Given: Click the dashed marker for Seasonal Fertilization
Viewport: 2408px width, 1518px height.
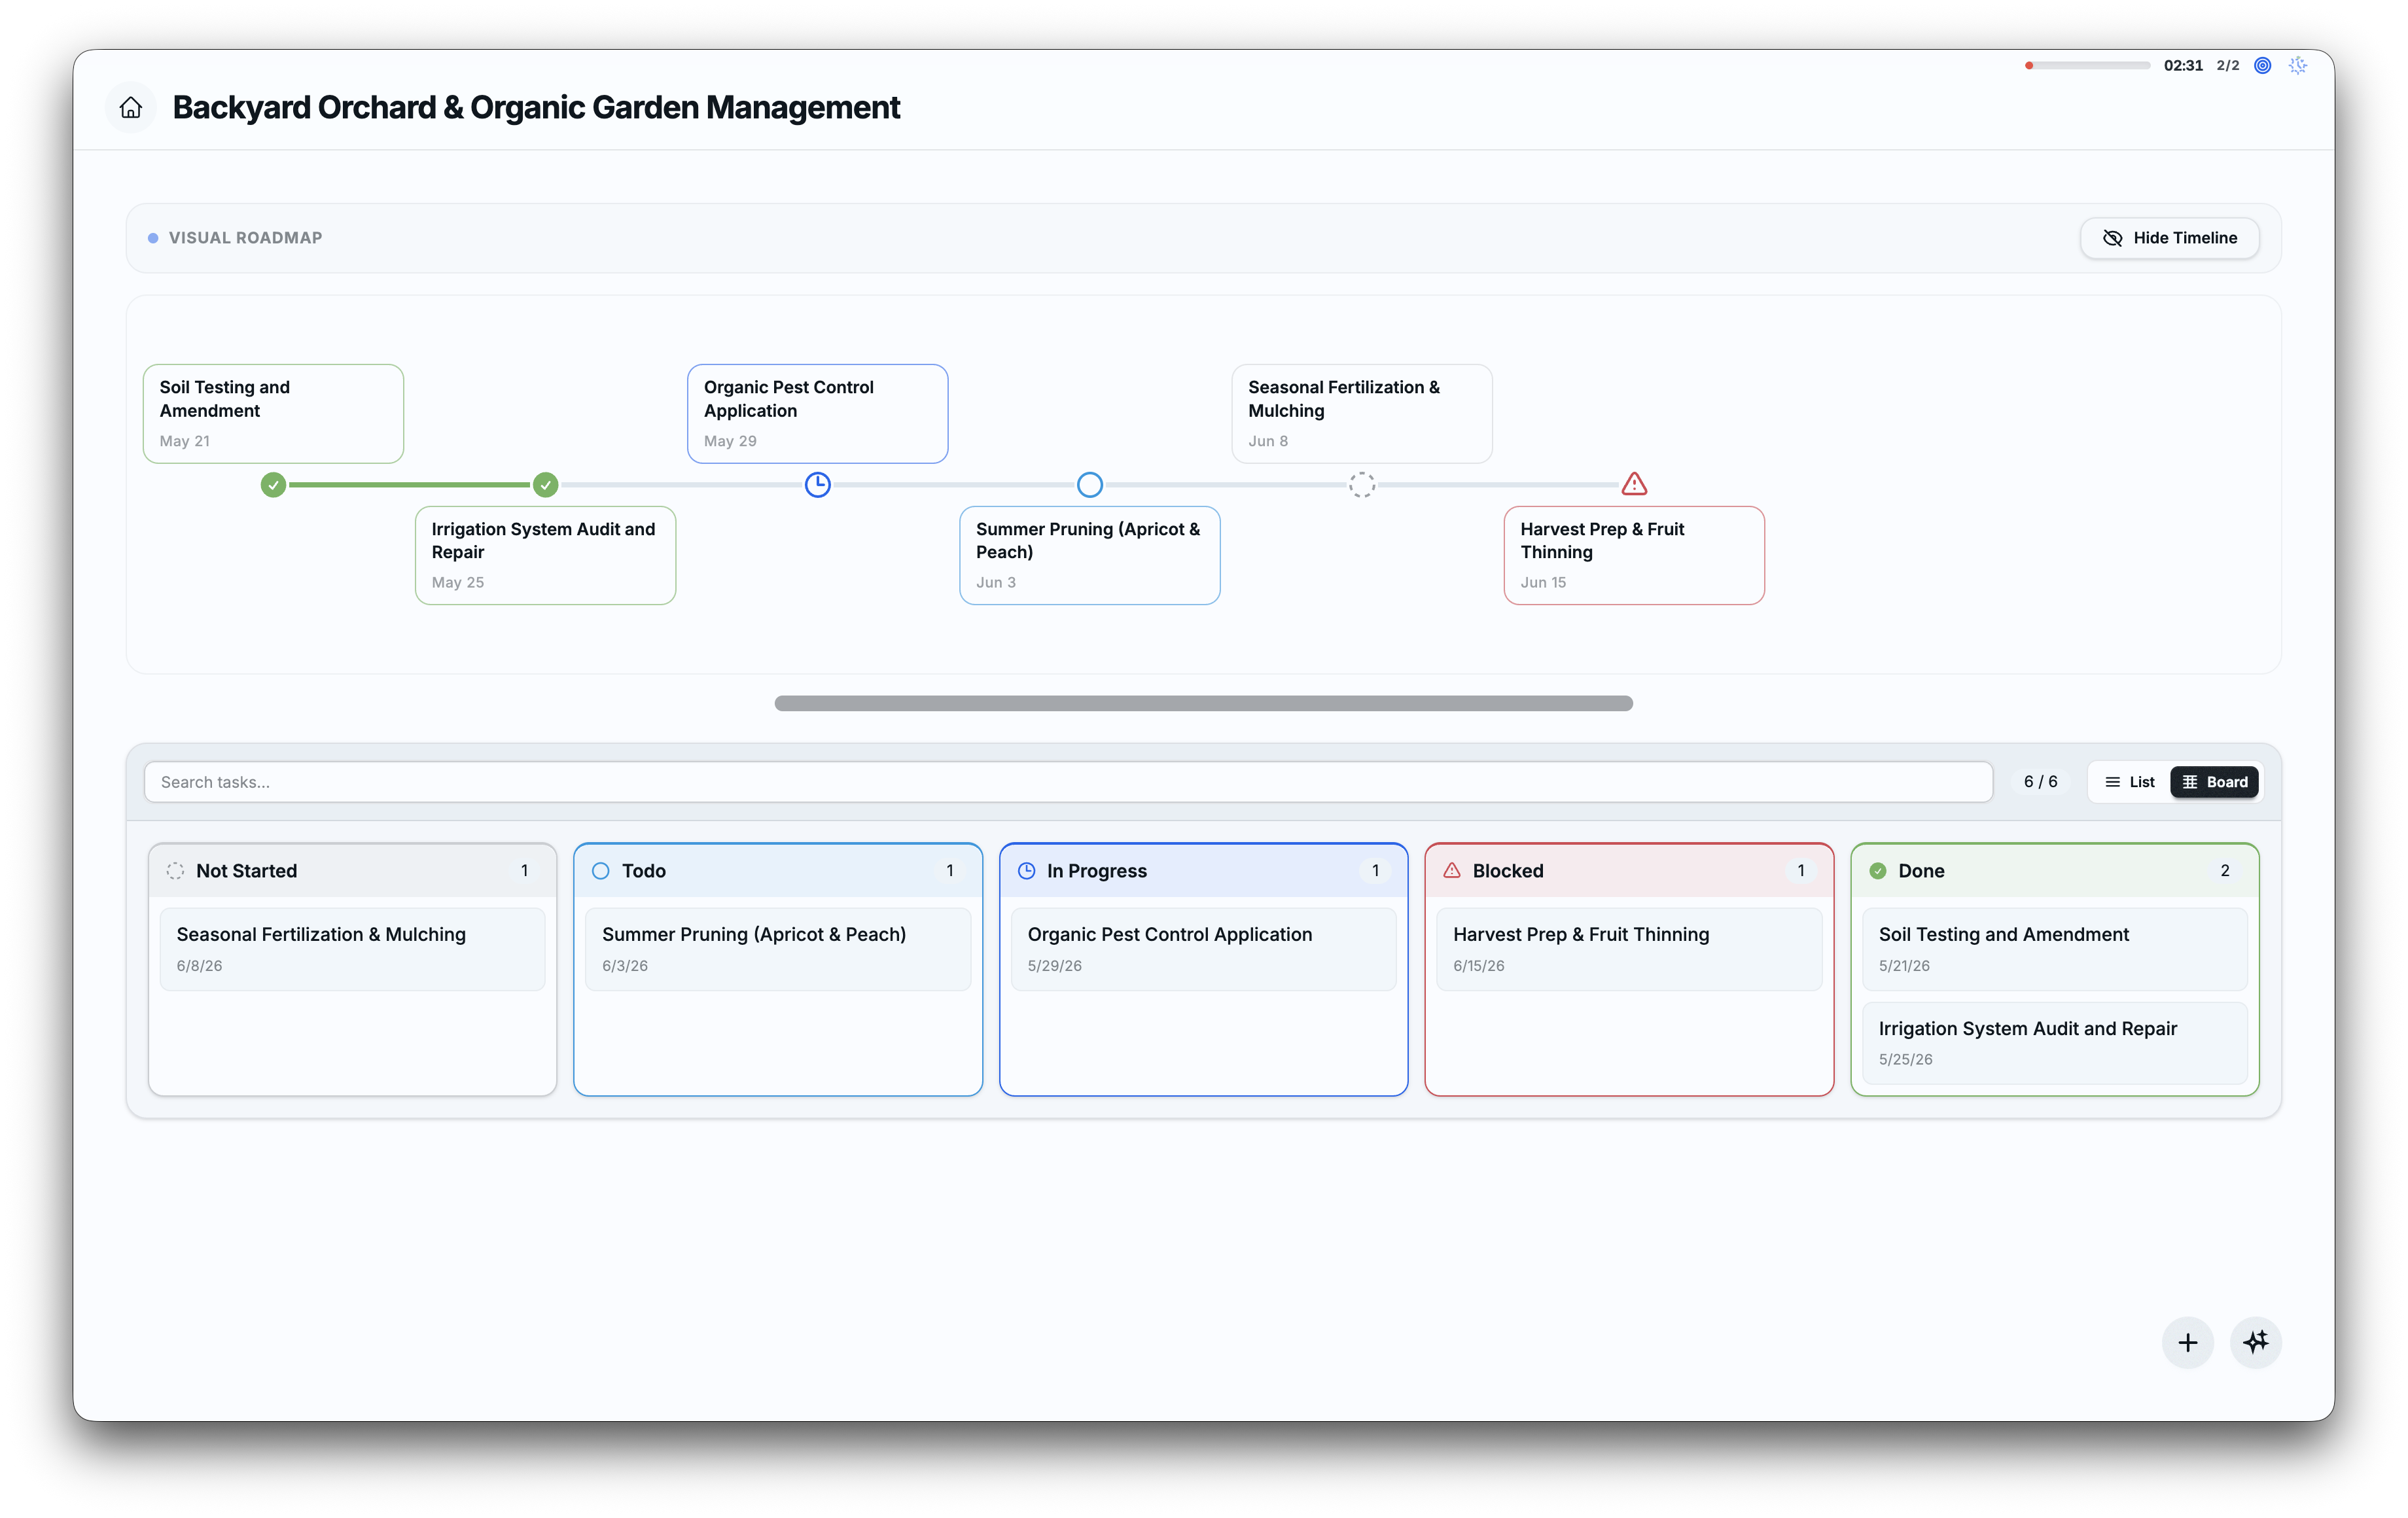Looking at the screenshot, I should (1362, 485).
